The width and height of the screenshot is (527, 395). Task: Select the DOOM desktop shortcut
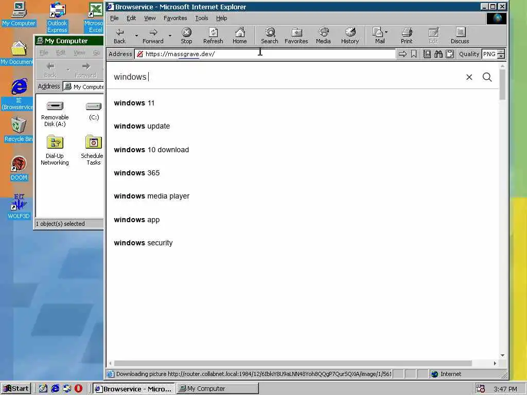click(19, 169)
